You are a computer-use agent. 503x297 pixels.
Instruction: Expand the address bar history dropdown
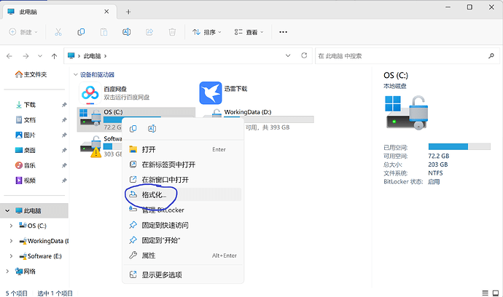tap(288, 55)
